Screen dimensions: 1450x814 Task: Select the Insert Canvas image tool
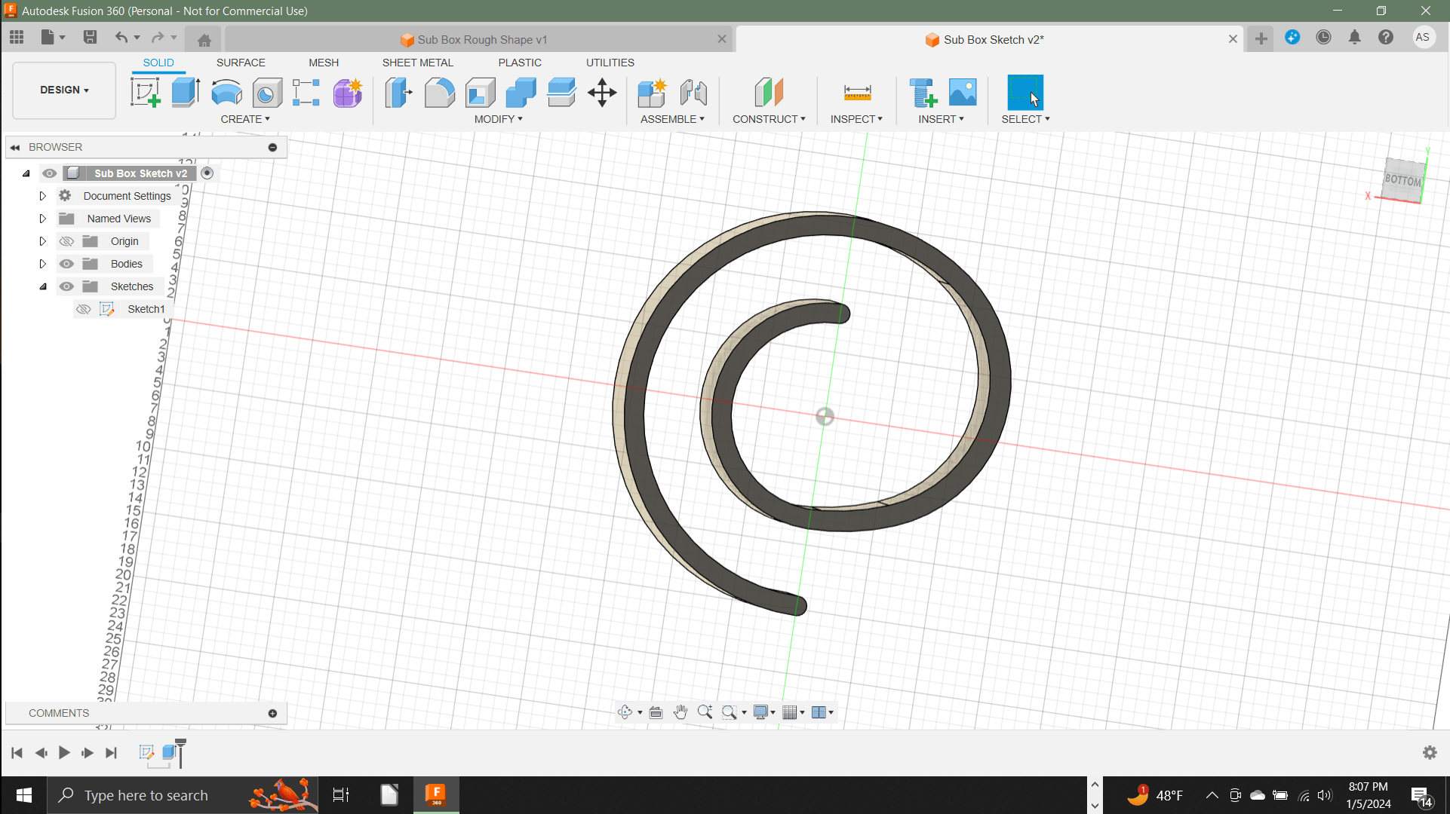[963, 93]
